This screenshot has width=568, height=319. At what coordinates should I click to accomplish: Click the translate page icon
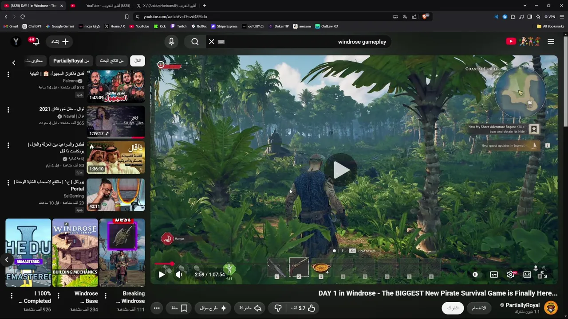click(405, 16)
